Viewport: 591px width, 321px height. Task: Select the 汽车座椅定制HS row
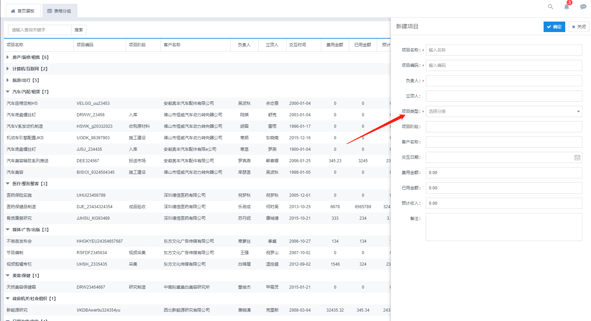pos(197,103)
